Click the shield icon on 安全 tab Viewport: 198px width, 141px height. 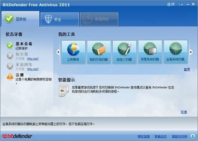[x=48, y=19]
